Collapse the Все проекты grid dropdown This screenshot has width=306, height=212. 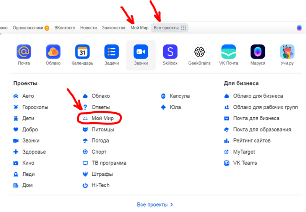click(x=169, y=28)
